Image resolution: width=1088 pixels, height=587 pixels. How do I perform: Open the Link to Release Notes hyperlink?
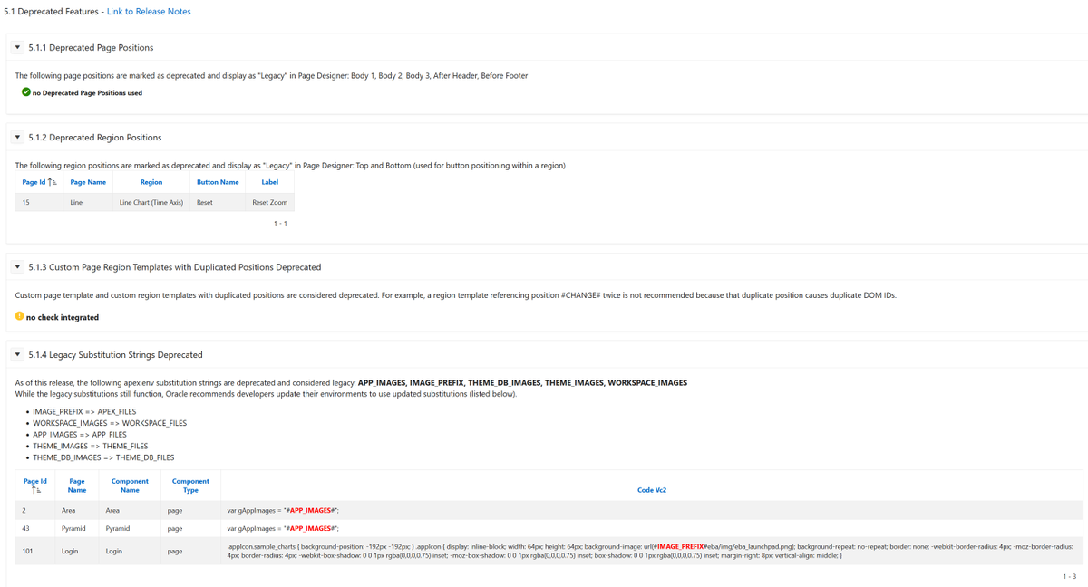[149, 12]
